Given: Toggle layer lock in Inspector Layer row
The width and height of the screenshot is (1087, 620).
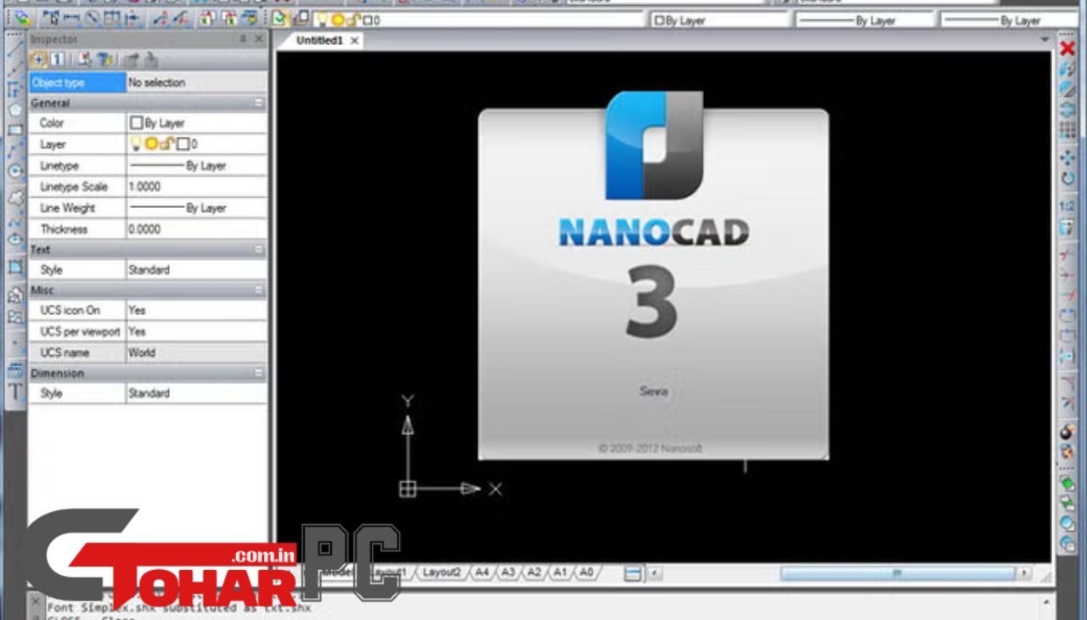Looking at the screenshot, I should point(167,144).
